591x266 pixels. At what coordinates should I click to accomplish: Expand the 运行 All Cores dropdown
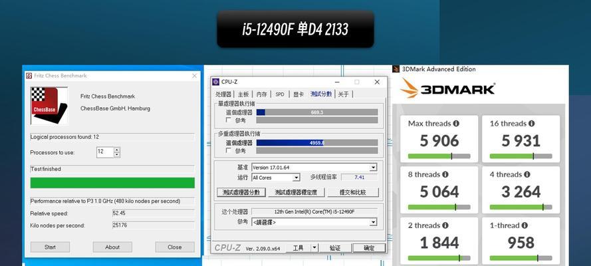pos(296,178)
